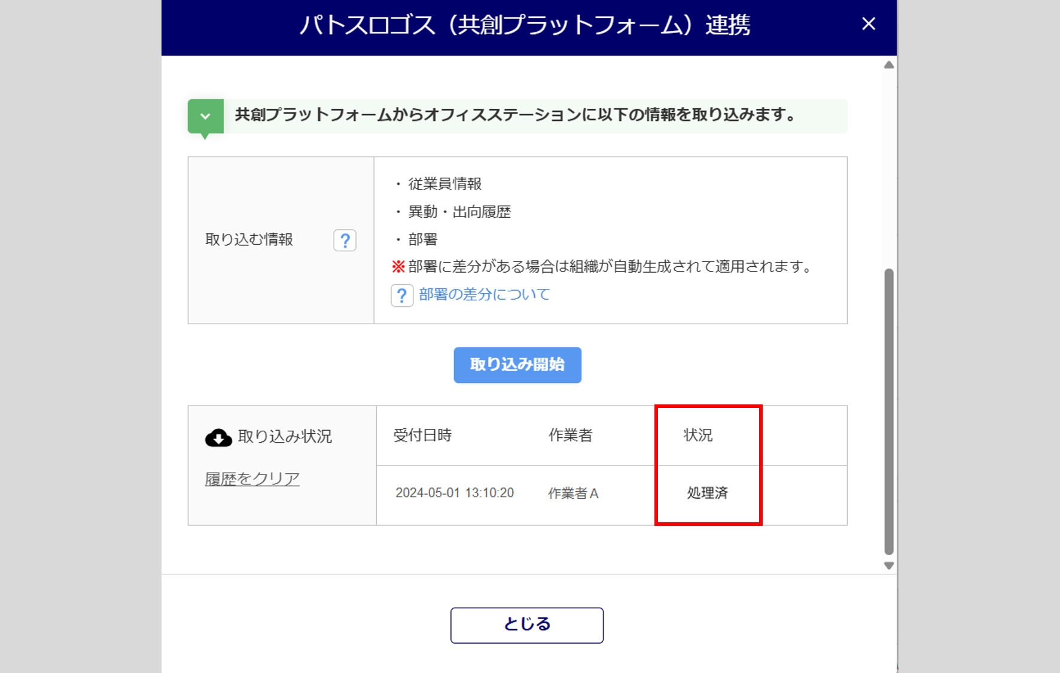Click the 履歴をクリア link
Screen dimensions: 1060x673
pyautogui.click(x=252, y=479)
